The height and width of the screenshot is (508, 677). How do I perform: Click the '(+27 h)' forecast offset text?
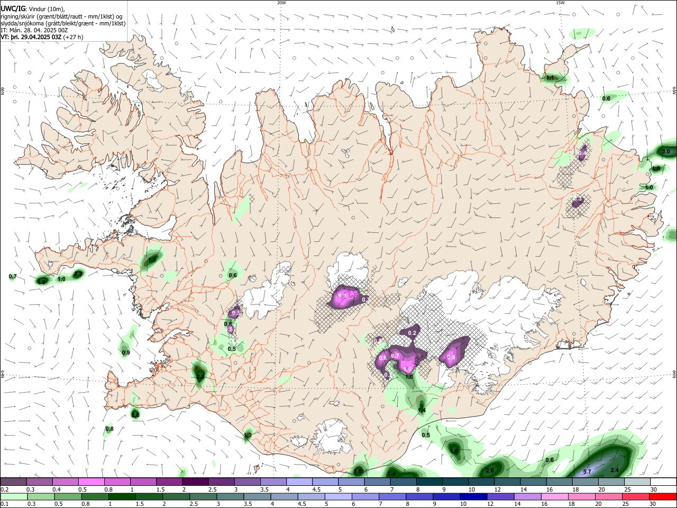click(73, 37)
